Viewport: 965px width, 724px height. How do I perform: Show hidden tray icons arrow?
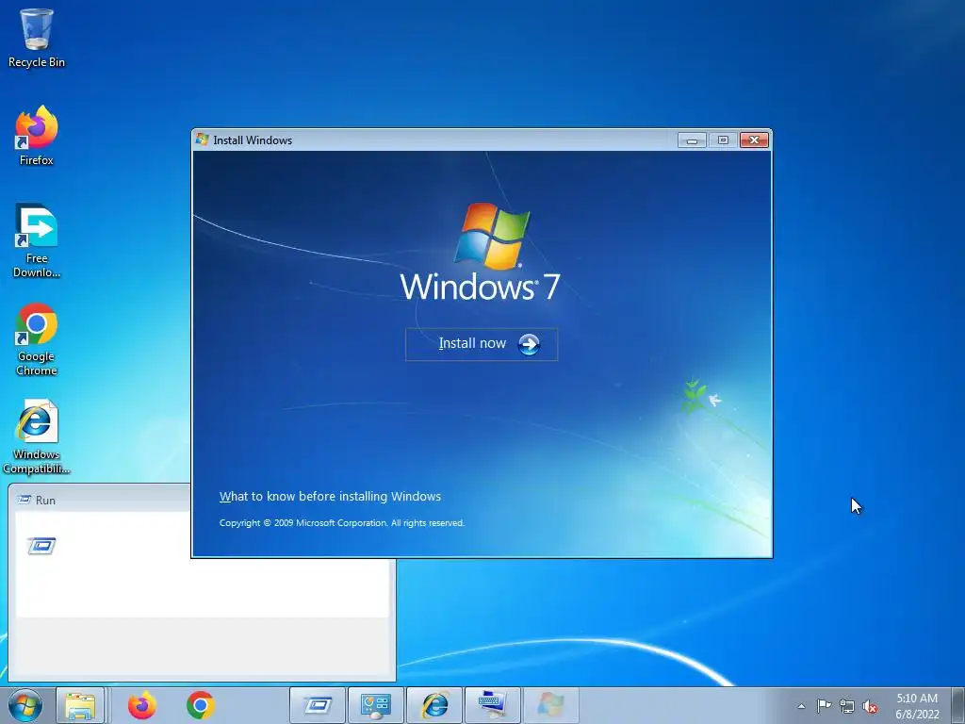pyautogui.click(x=801, y=706)
